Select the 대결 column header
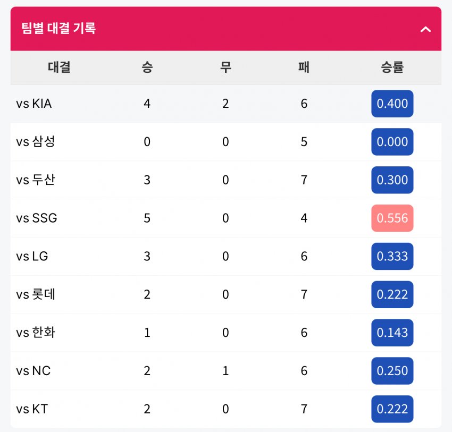 point(59,67)
